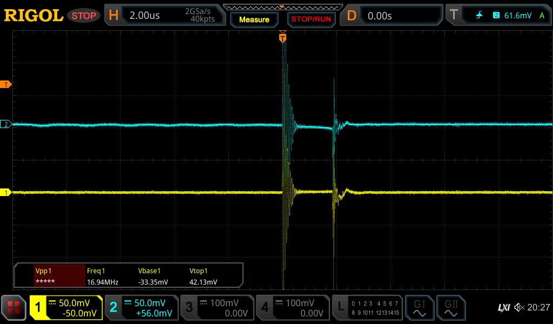Enable channel 3
Viewport: 553px width, 324px height.
(x=217, y=308)
